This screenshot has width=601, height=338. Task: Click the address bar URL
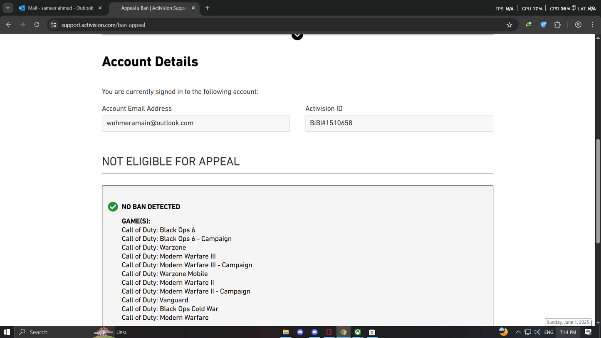click(x=103, y=25)
